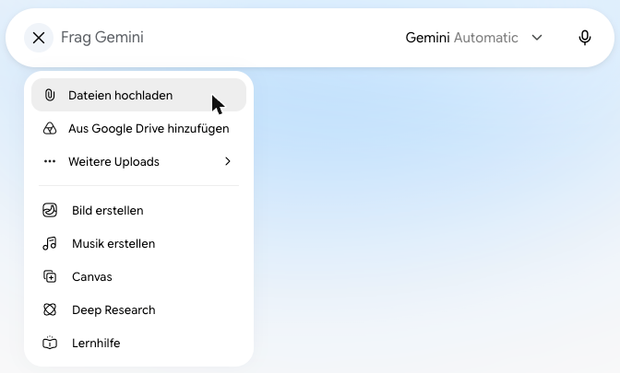The image size is (620, 373).
Task: Click the three-dots icon for Weitere Uploads
Action: [50, 161]
